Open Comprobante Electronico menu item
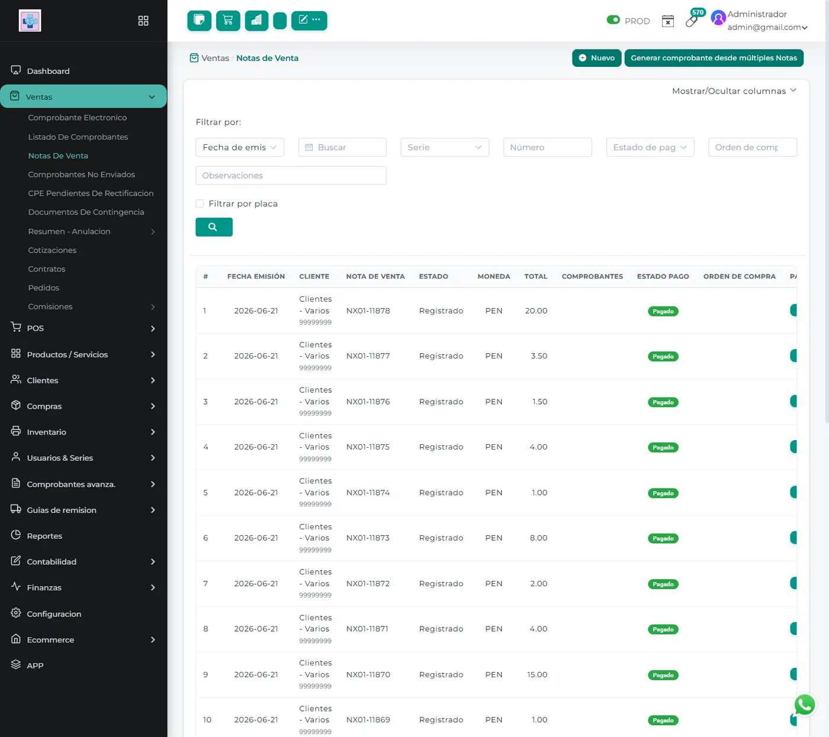Image resolution: width=829 pixels, height=737 pixels. coord(78,118)
